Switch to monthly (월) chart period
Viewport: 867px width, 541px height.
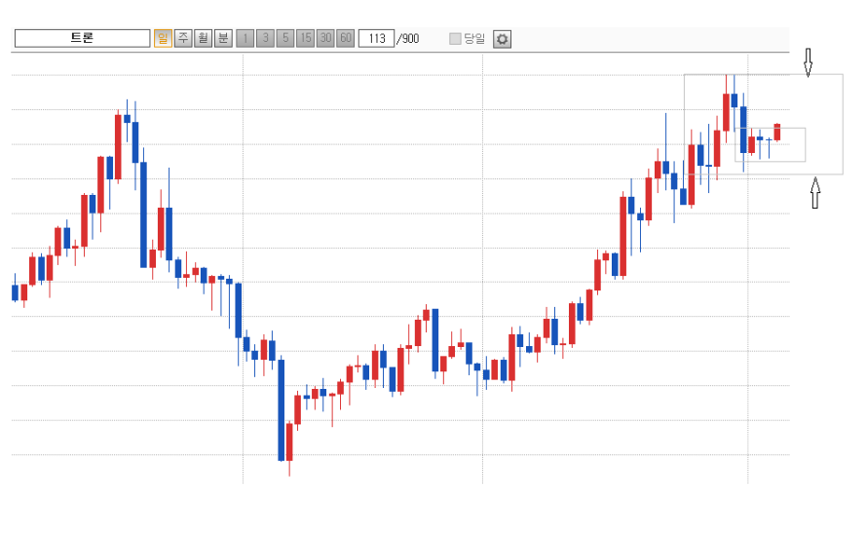point(203,39)
